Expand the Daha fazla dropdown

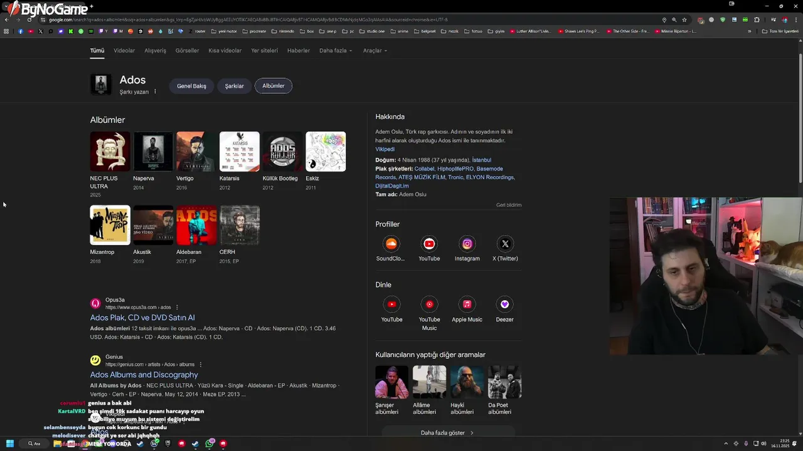(x=336, y=51)
